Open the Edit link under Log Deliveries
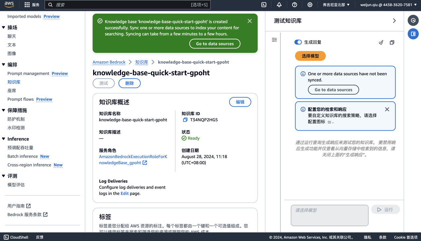 pyautogui.click(x=125, y=193)
